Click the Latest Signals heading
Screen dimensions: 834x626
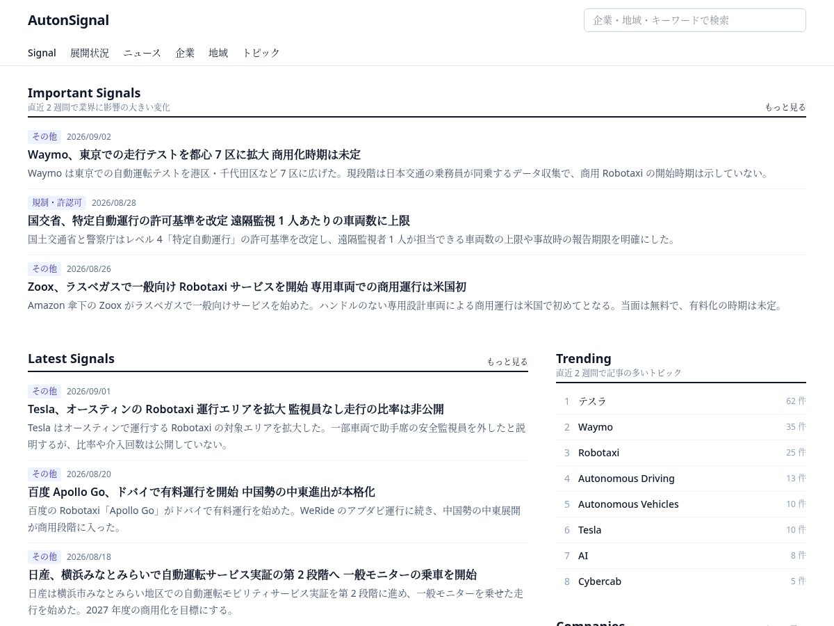point(71,358)
